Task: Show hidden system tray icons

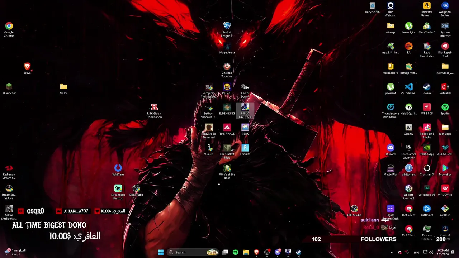Action: pyautogui.click(x=392, y=252)
